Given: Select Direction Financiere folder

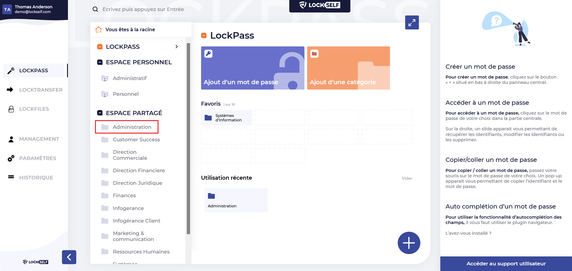Looking at the screenshot, I should pyautogui.click(x=139, y=170).
